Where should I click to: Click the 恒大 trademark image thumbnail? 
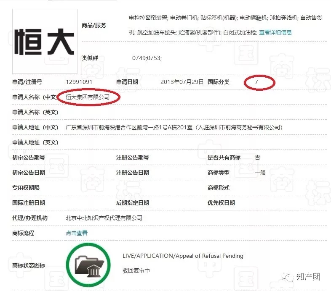pos(45,42)
